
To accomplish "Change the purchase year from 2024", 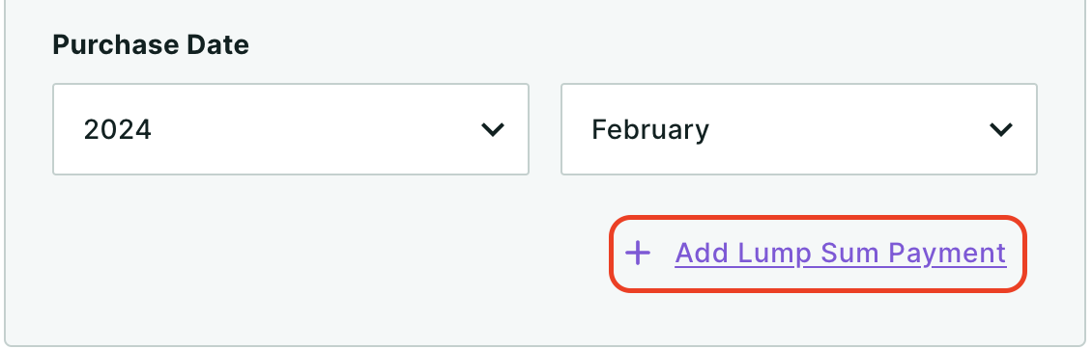I will pyautogui.click(x=291, y=129).
